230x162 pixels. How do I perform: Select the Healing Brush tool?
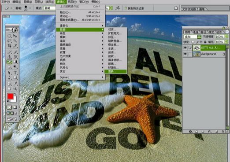coord(9,52)
